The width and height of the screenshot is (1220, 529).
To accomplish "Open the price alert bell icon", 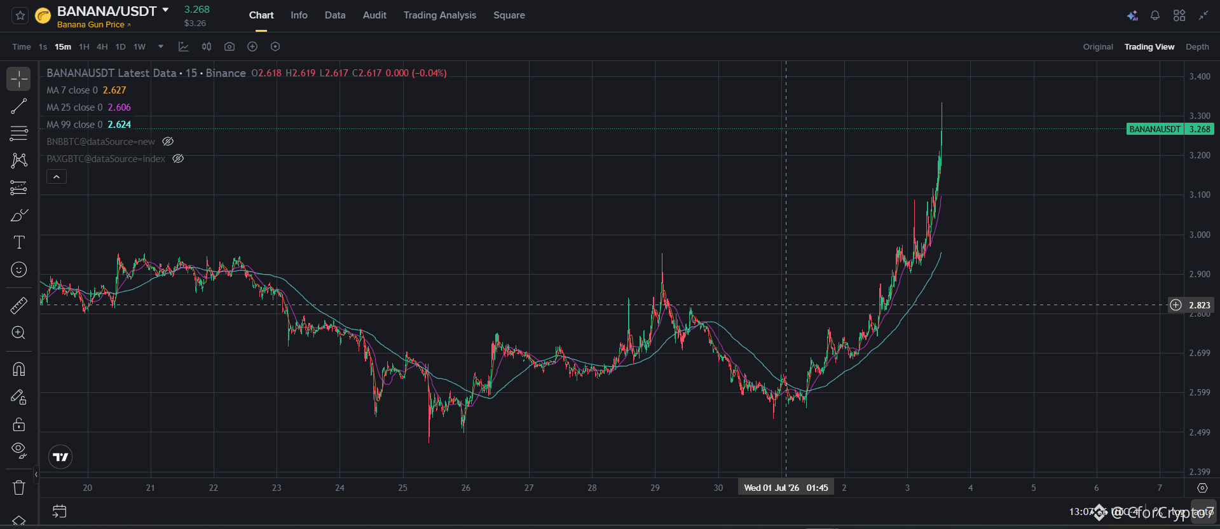I will (x=1155, y=15).
